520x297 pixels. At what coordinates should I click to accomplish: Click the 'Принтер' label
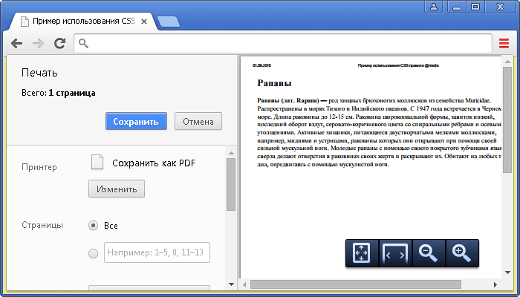point(39,167)
